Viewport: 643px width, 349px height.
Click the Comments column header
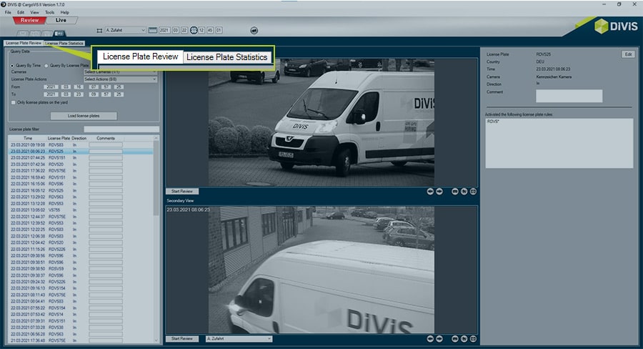(x=106, y=138)
